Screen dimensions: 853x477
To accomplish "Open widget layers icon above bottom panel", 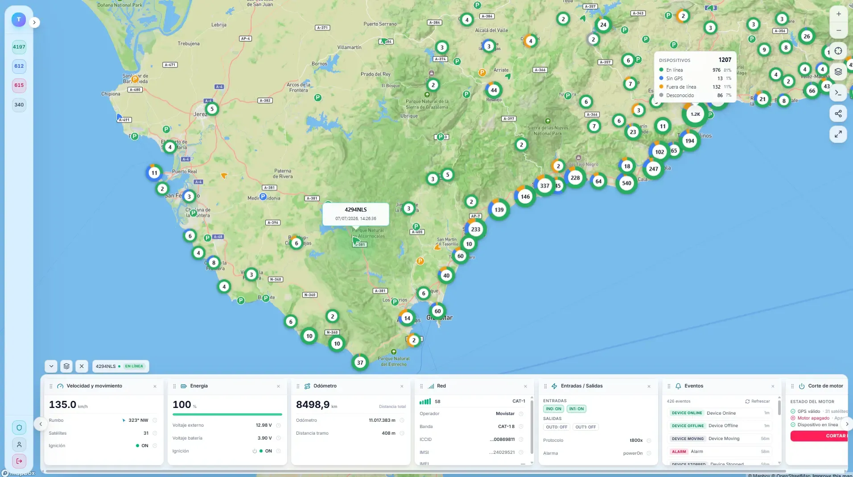I will (x=66, y=366).
